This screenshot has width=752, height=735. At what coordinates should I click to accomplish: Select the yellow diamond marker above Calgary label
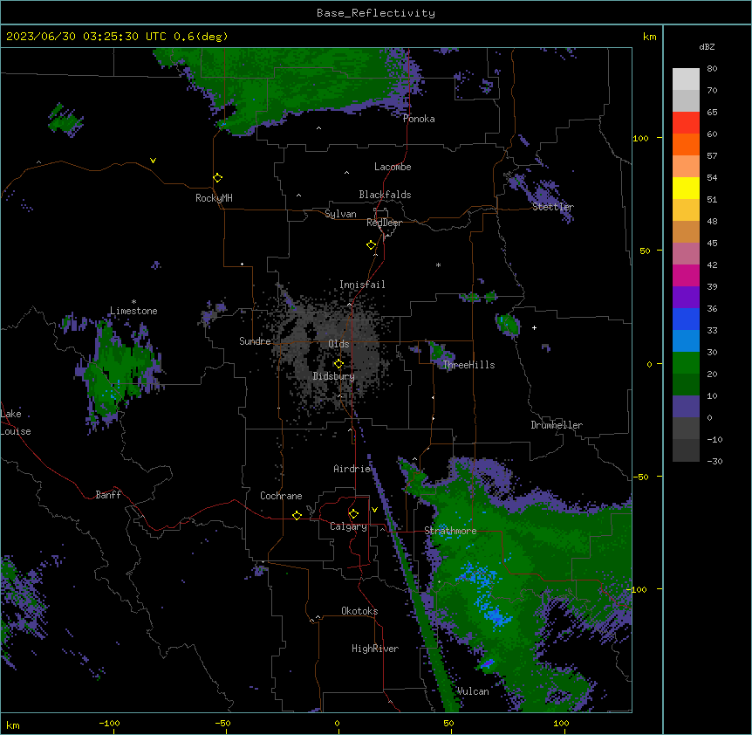353,514
